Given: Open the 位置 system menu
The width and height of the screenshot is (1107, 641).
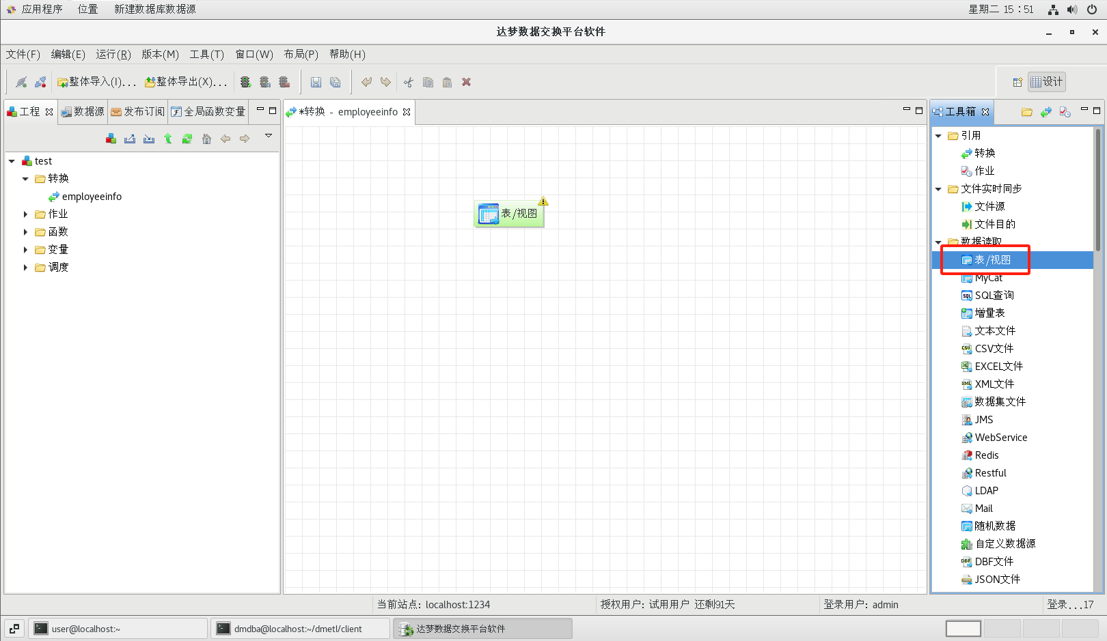Looking at the screenshot, I should (87, 9).
